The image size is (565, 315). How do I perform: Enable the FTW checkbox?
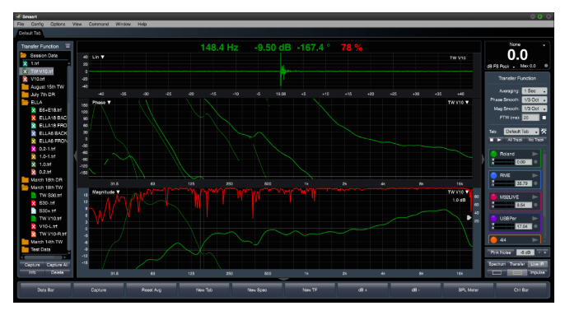point(544,118)
